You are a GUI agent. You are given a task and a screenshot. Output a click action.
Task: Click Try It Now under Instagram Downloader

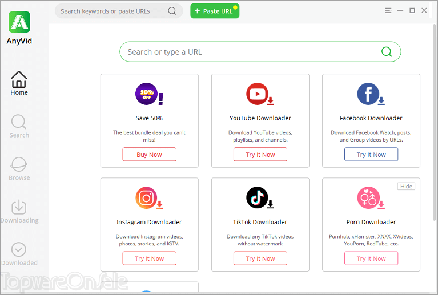click(x=149, y=258)
